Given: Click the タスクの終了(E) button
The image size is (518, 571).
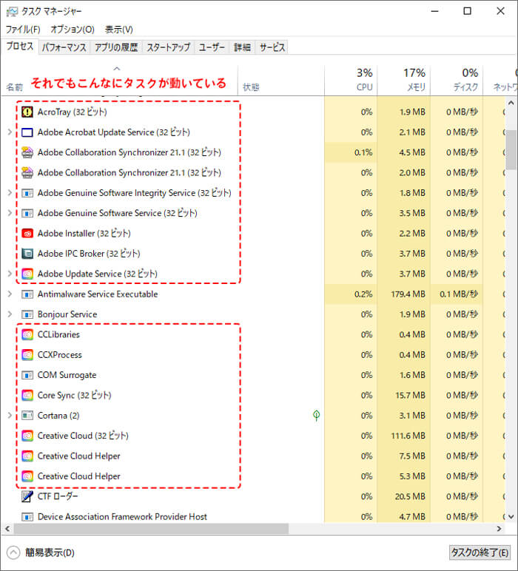Looking at the screenshot, I should tap(480, 553).
